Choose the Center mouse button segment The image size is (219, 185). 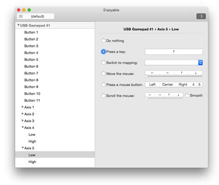(168, 84)
